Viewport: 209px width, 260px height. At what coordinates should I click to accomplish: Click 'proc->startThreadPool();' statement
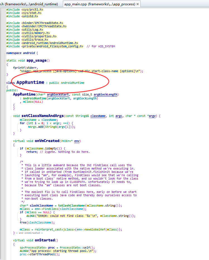coord(40,254)
